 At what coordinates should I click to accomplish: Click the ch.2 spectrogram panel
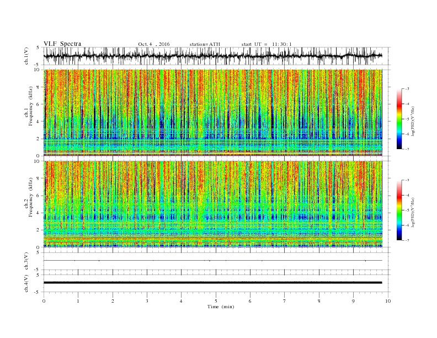coord(212,204)
